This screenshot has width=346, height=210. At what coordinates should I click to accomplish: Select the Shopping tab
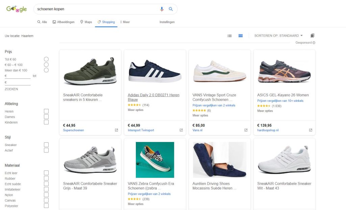(x=108, y=22)
